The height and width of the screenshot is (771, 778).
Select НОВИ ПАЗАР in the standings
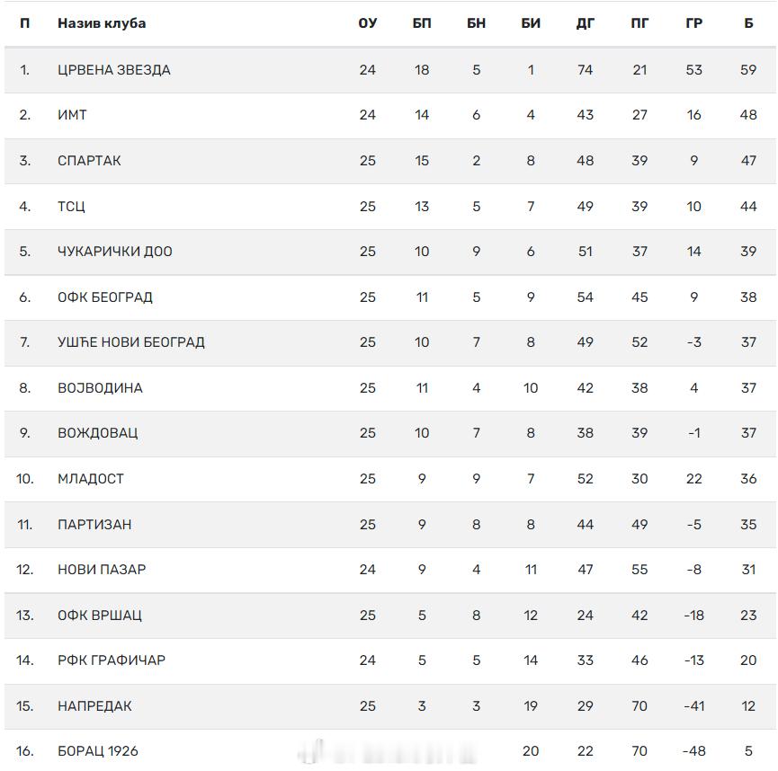click(102, 570)
